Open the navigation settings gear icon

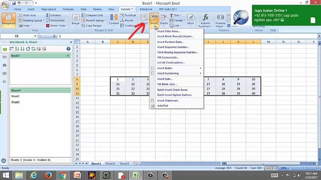click(4, 160)
